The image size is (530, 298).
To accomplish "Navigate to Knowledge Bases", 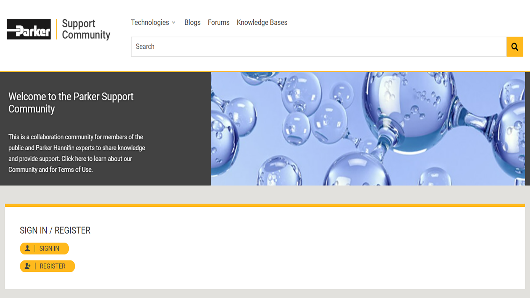I will coord(262,22).
